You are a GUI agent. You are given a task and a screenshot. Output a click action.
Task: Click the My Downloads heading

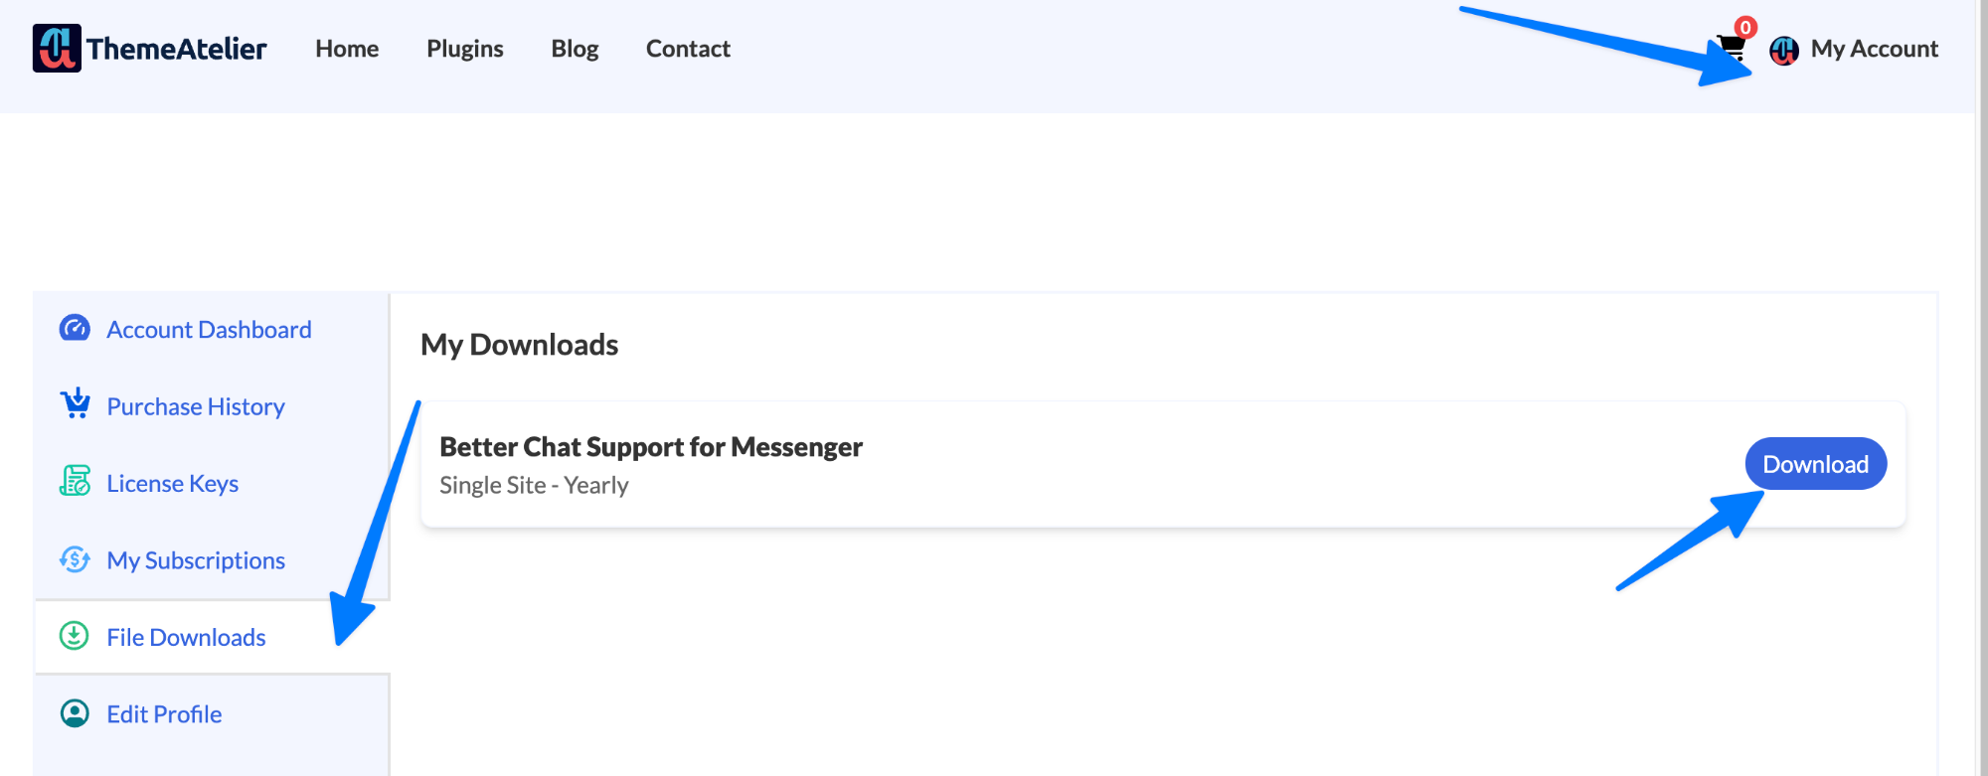519,345
